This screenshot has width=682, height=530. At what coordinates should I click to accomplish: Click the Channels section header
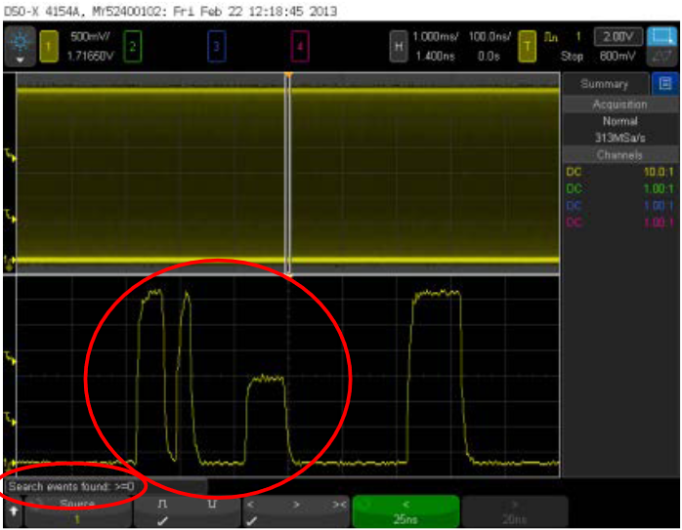(619, 155)
